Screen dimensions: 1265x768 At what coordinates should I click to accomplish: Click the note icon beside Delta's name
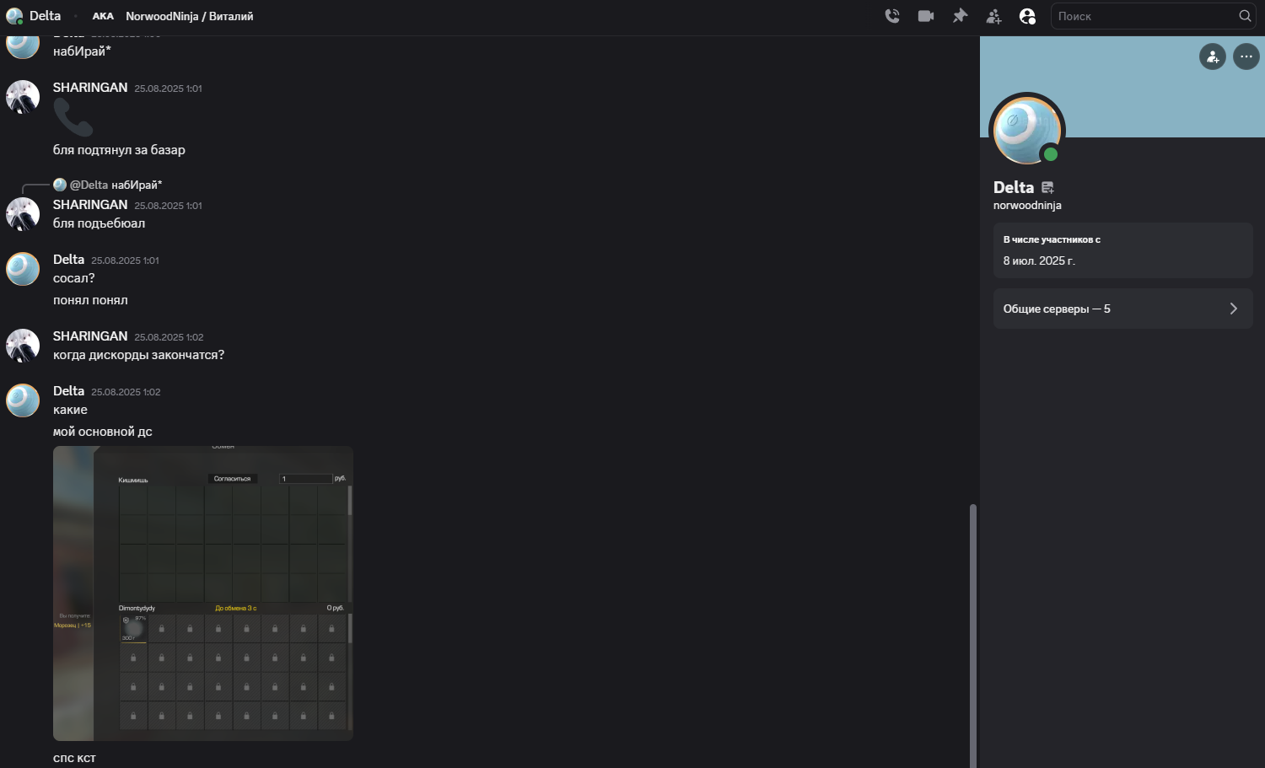tap(1047, 188)
